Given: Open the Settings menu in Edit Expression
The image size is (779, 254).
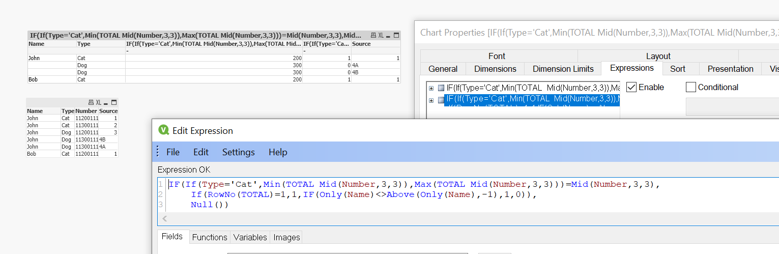Looking at the screenshot, I should click(238, 152).
